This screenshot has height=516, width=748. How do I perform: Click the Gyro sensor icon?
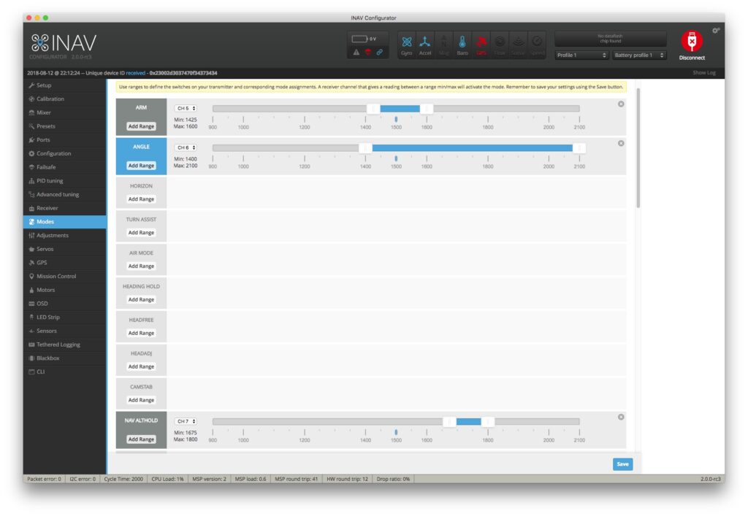point(407,45)
